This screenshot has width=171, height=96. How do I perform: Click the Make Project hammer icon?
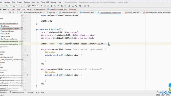[x=6, y=6]
